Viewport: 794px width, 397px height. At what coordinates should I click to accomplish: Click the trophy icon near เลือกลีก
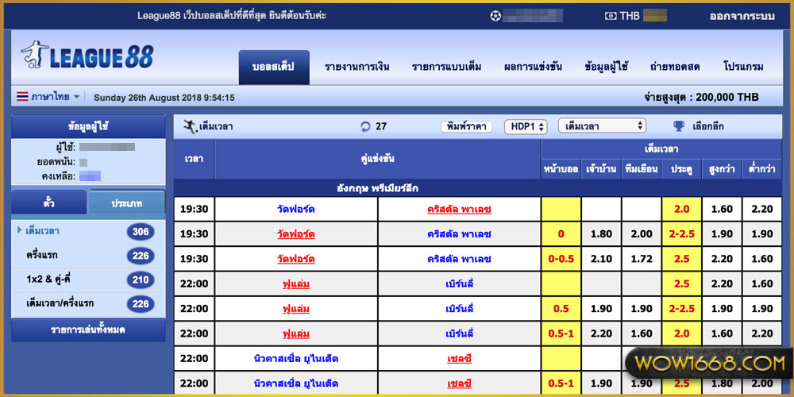pos(679,126)
